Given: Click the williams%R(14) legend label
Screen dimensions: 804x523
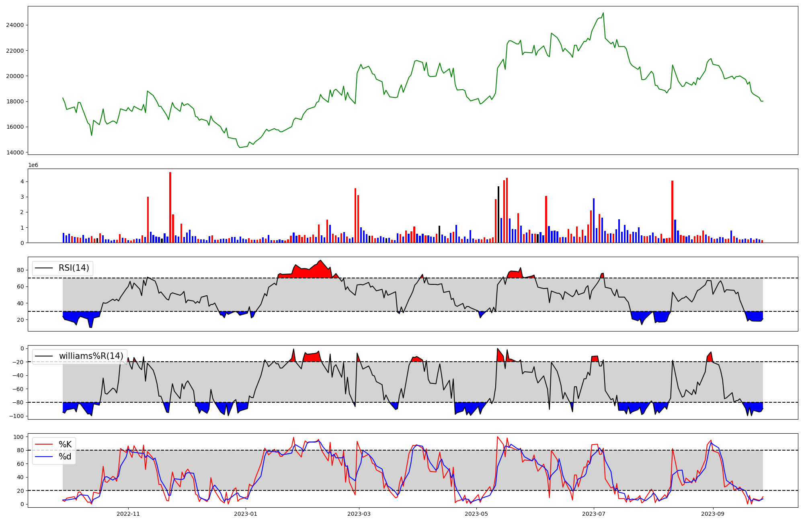Looking at the screenshot, I should [91, 356].
